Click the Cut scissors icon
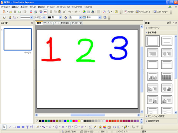The height and width of the screenshot is (133, 178). pyautogui.click(x=51, y=12)
